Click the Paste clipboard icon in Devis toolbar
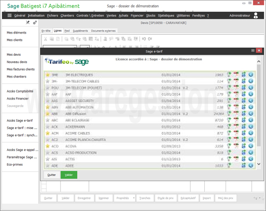Screen dimensions: 266x211 coord(58,39)
